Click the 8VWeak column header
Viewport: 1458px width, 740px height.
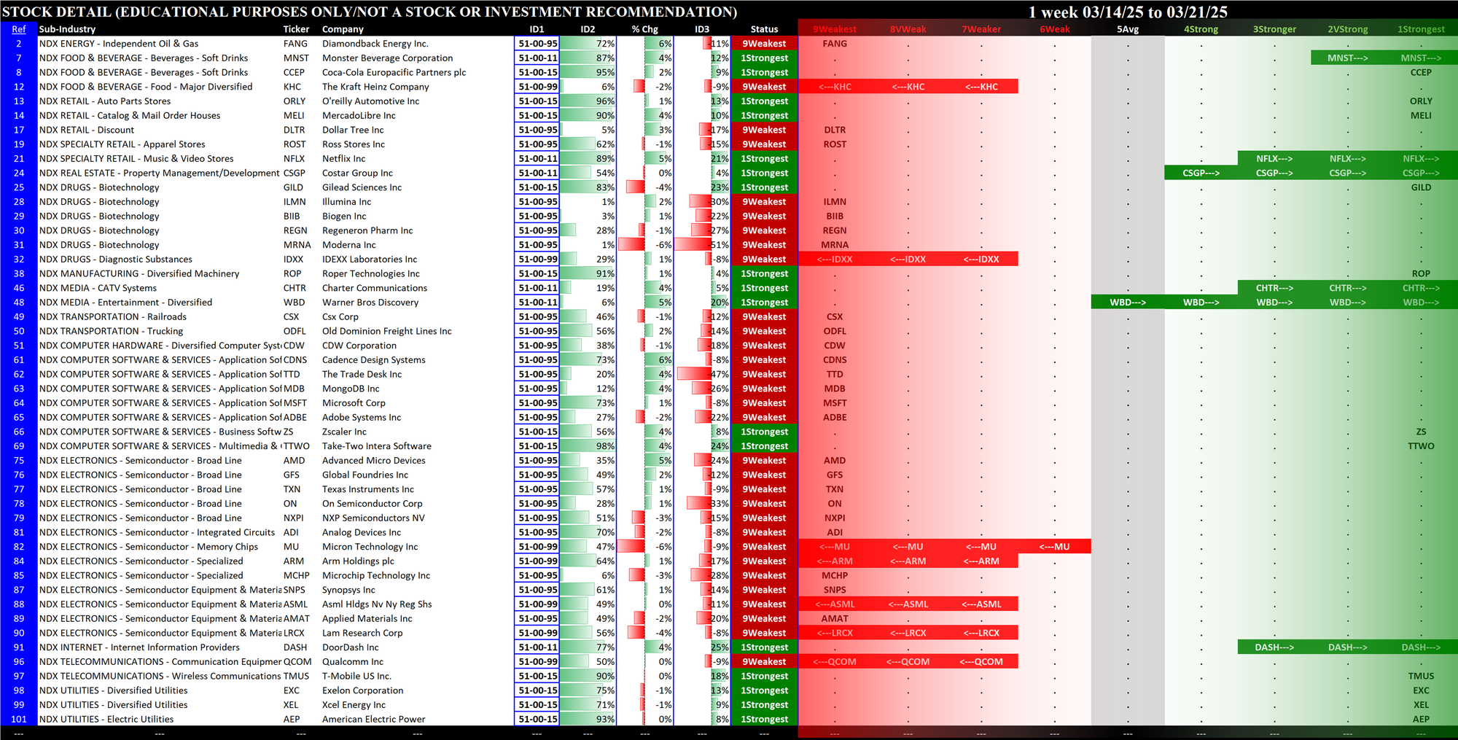point(908,29)
